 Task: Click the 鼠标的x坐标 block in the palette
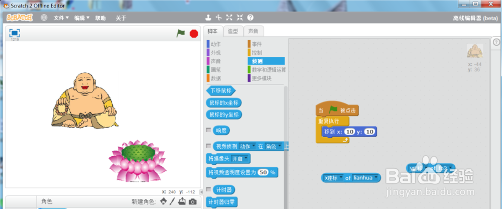point(224,103)
